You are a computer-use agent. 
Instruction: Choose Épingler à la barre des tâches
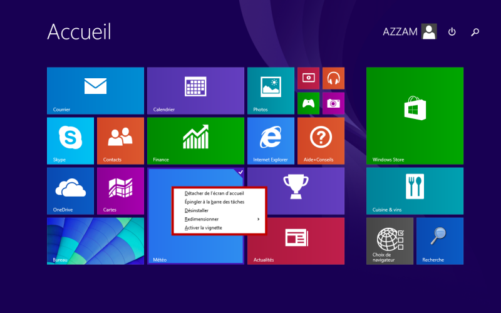[214, 202]
